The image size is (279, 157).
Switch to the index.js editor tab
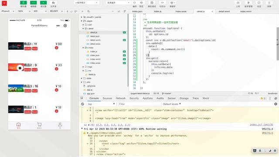coord(158,11)
